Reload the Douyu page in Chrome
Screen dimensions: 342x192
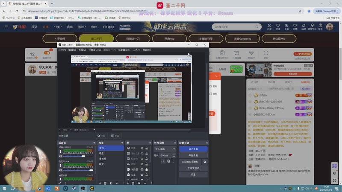(x=17, y=11)
